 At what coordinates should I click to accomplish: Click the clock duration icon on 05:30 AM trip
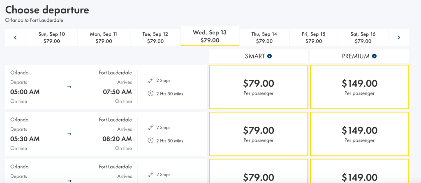click(x=150, y=140)
